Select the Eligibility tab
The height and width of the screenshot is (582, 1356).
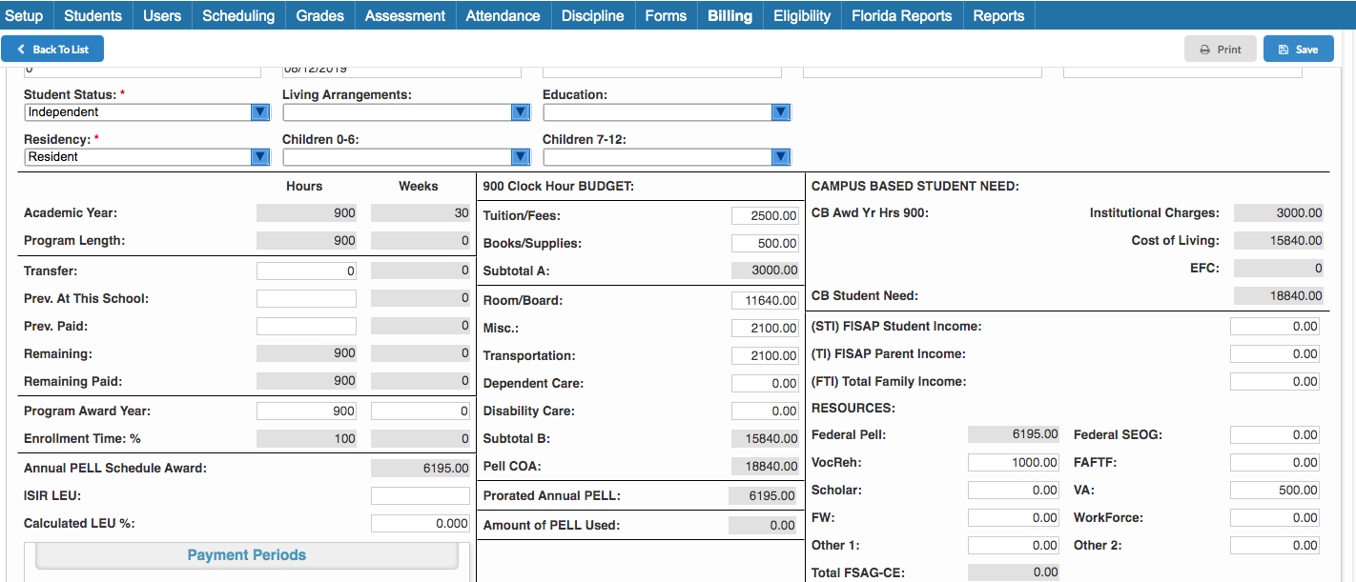[801, 14]
